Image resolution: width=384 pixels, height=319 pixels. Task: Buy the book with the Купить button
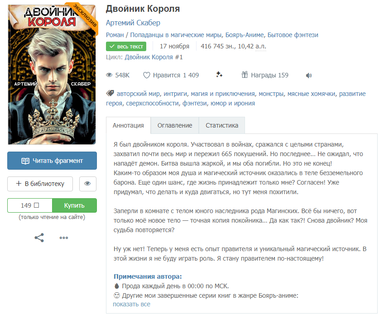[x=74, y=205]
